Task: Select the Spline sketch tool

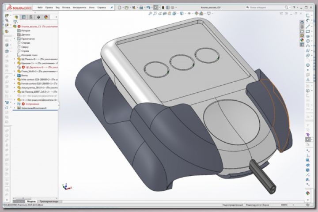Action: [308, 50]
